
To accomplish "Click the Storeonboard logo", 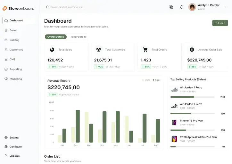I will [x=19, y=8].
